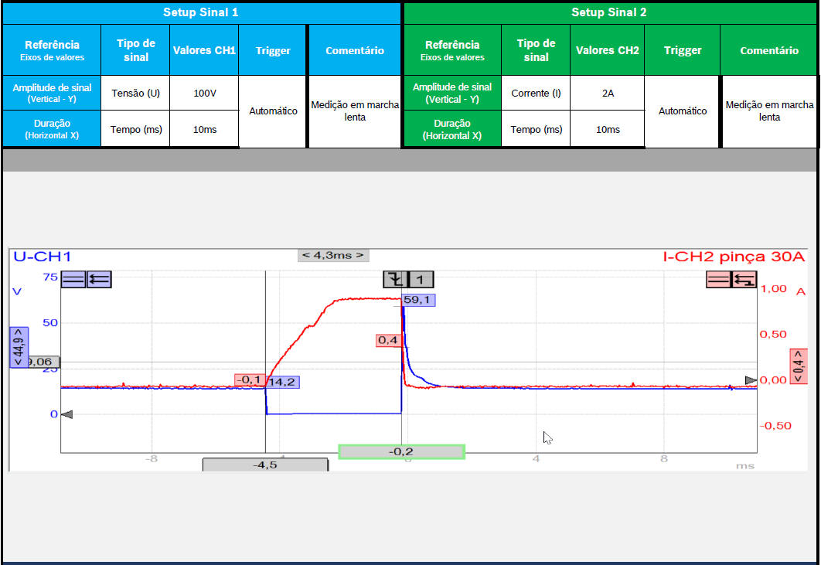Screen dimensions: 821x565
Task: Click the CH2 zero-level marker at right edge
Action: click(751, 380)
